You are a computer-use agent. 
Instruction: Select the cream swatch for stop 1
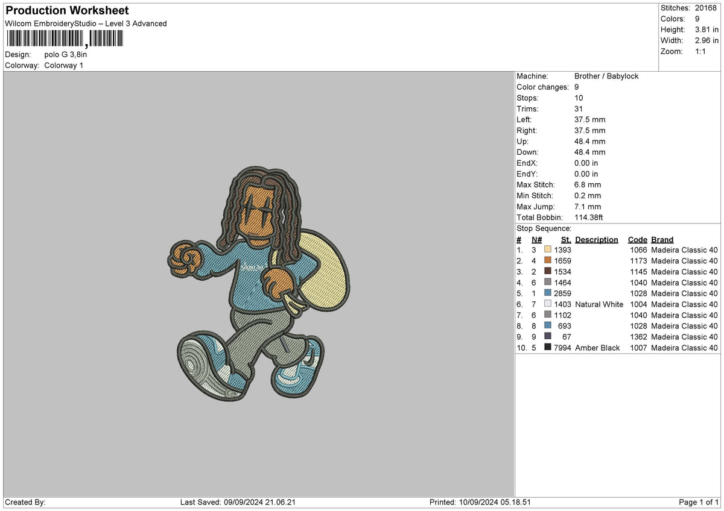click(x=548, y=250)
